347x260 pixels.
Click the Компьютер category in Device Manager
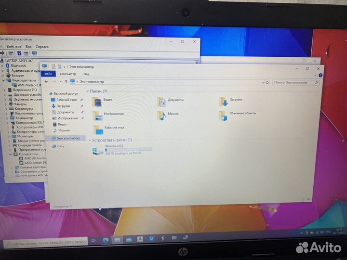tap(25, 118)
